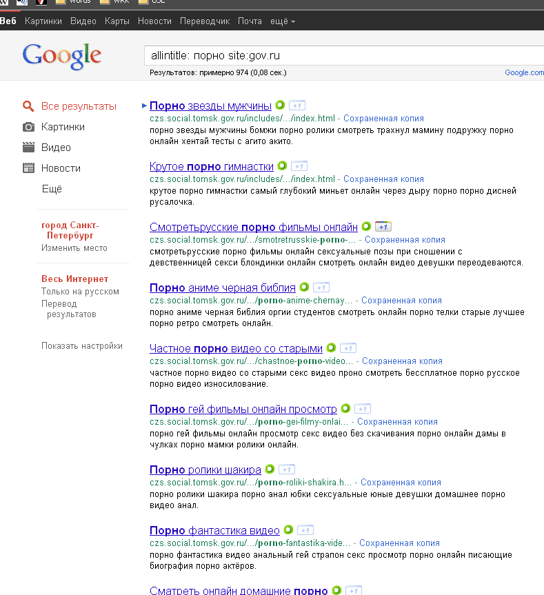Click green rating circle next to 'фильмы онлайн' result
This screenshot has height=595, width=544.
pos(366,226)
